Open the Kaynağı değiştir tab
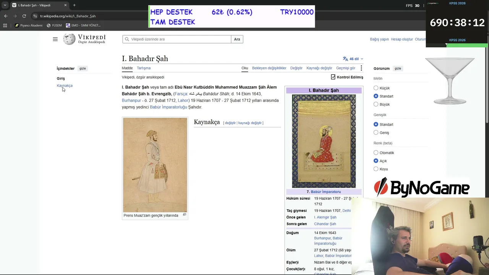This screenshot has width=489, height=275. point(319,68)
